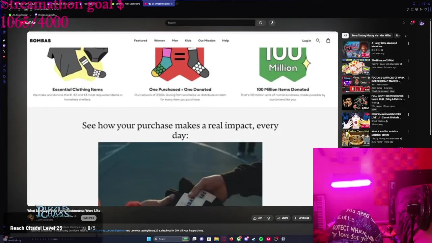The height and width of the screenshot is (243, 432).
Task: Open bombas.com/tastinghistory link in description
Action: coord(107,231)
